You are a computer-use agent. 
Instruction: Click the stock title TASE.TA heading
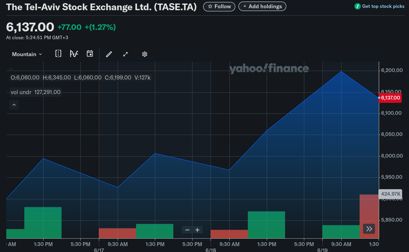(x=101, y=7)
